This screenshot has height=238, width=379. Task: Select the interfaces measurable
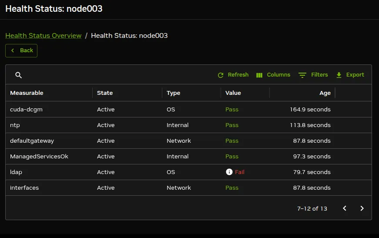coord(24,188)
